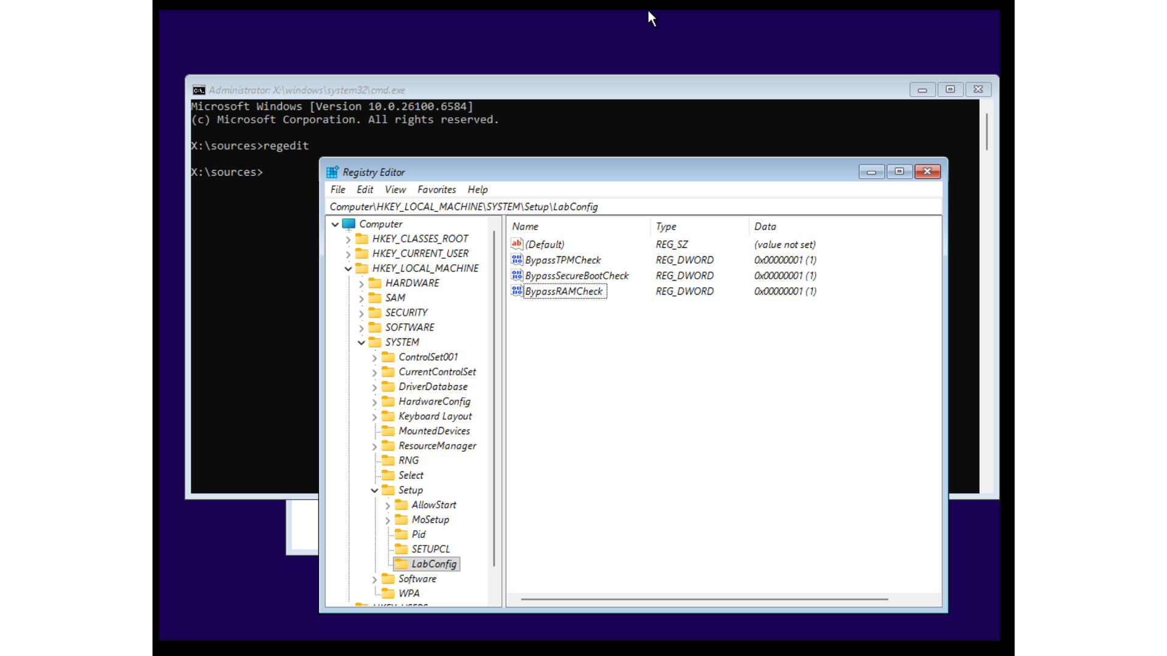Click the ab string icon beside (Default)
Image resolution: width=1167 pixels, height=656 pixels.
coord(517,244)
